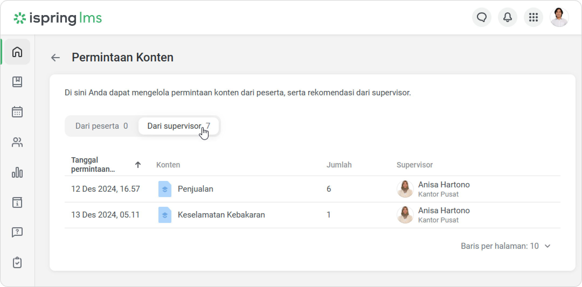Open the reports bar chart icon
The height and width of the screenshot is (287, 582).
17,172
